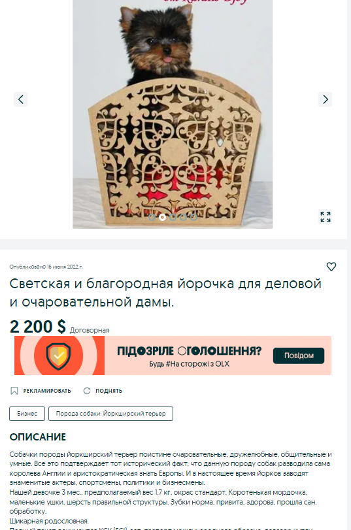The image size is (351, 530).
Task: Click the shield icon in the banner
Action: pyautogui.click(x=59, y=356)
